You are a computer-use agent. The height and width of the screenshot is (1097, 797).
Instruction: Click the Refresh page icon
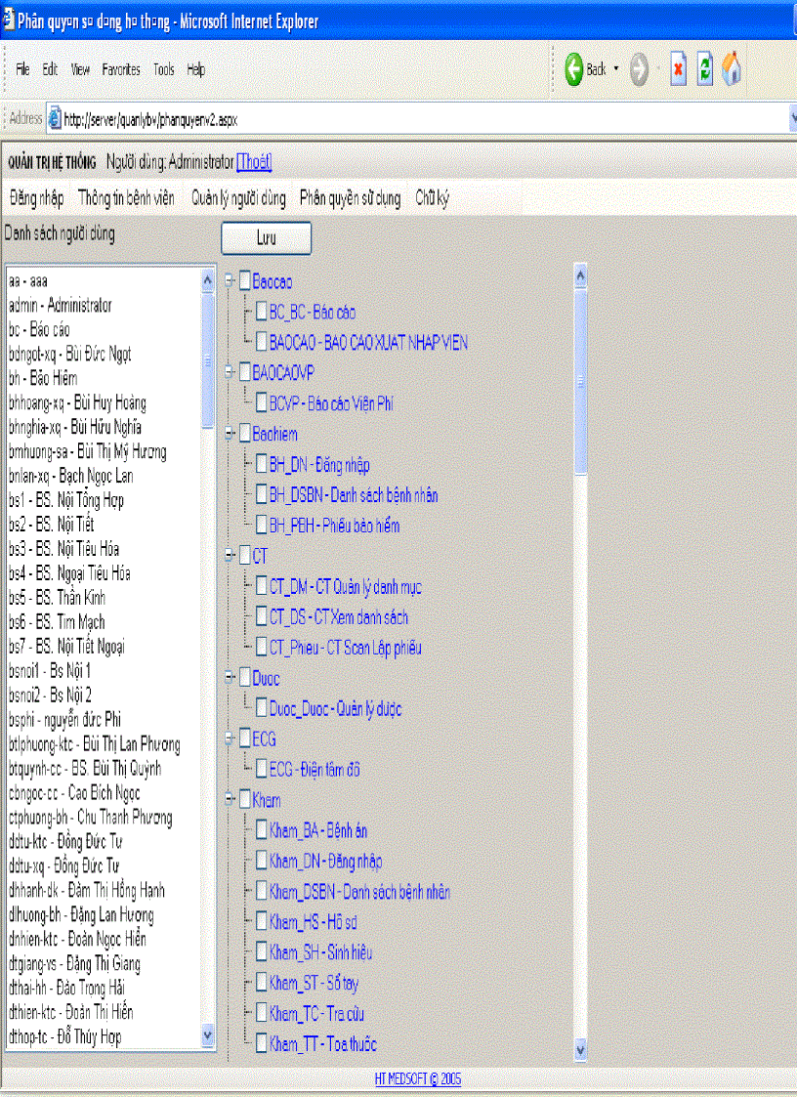coord(704,69)
